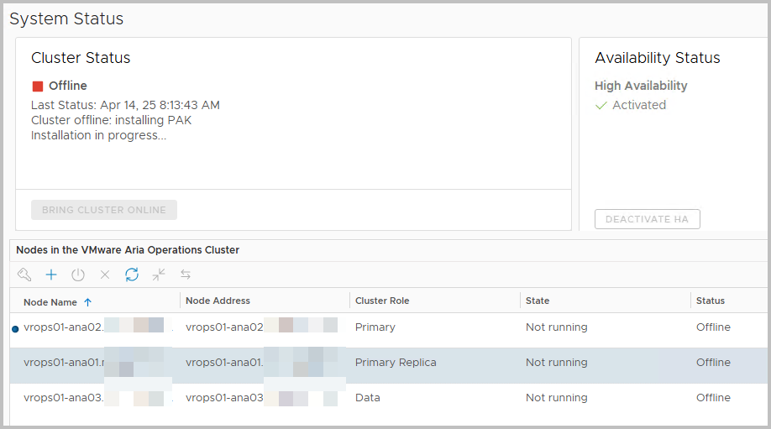Click the swap node arrows icon
This screenshot has width=771, height=429.
(186, 275)
